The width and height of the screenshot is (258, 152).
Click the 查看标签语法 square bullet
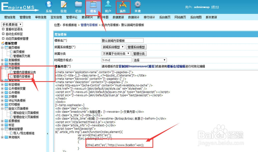(x=3, y=29)
